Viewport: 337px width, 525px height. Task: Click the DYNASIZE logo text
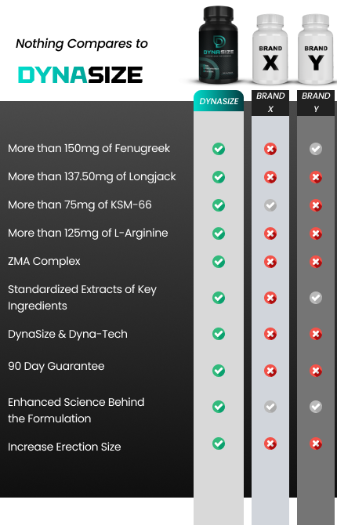[x=81, y=74]
